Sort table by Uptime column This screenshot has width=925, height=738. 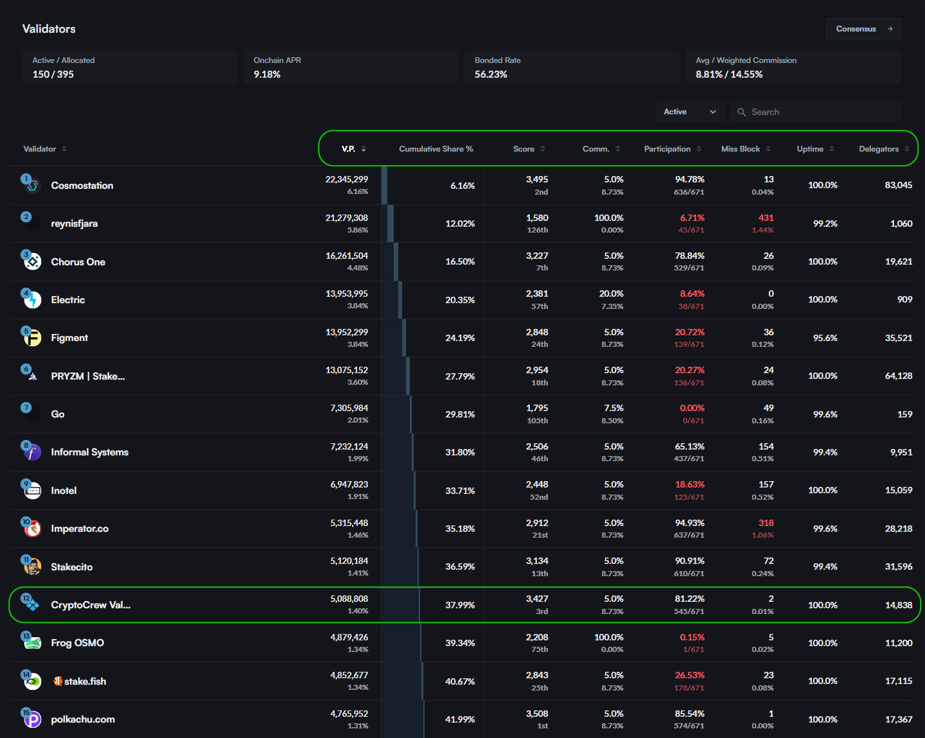click(816, 149)
